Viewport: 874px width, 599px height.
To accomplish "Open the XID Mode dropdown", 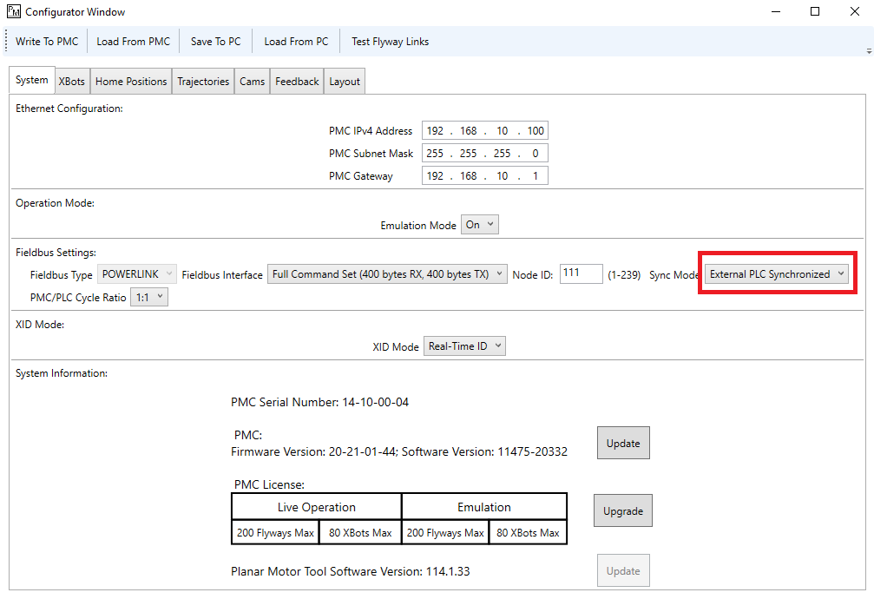I will point(464,346).
